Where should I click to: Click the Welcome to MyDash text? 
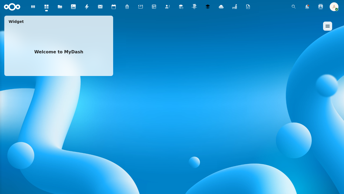[59, 52]
